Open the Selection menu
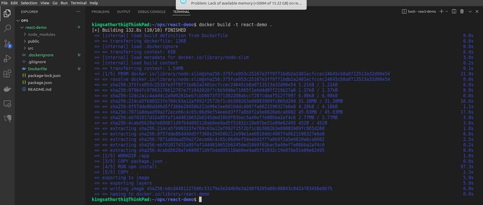This screenshot has height=205, width=483. pos(29,3)
